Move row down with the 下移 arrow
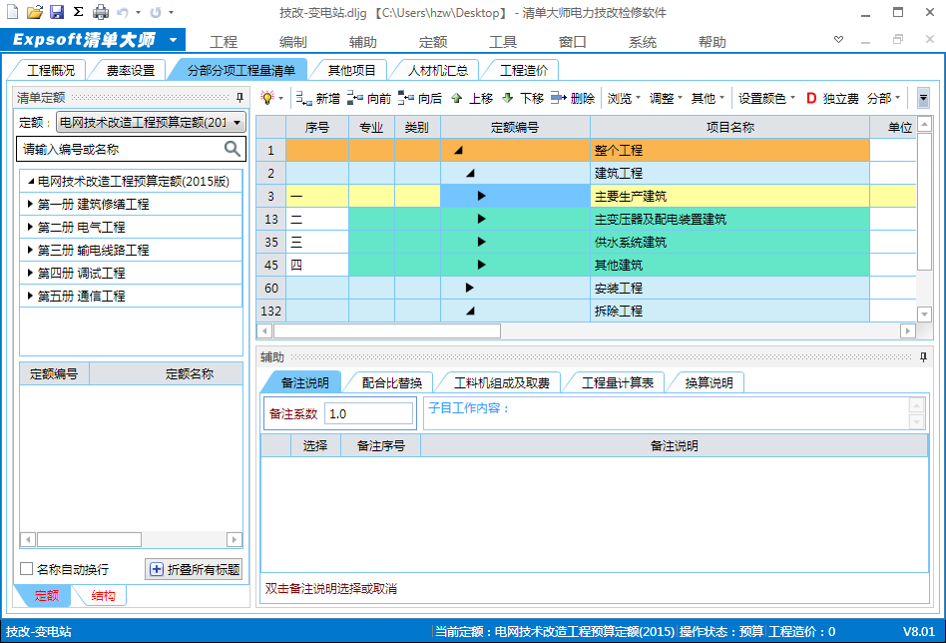This screenshot has height=643, width=946. (x=507, y=98)
